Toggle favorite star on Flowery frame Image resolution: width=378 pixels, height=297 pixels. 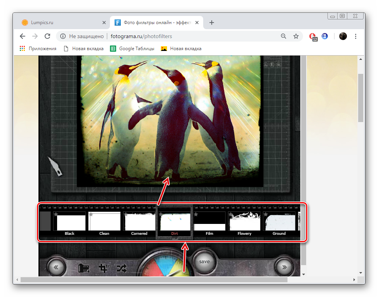231,214
